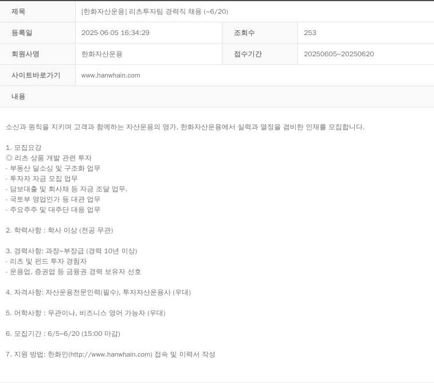Click the '7. 지원 방법' line with hanwhain URL
Screen dimensions: 434x383
[111, 354]
